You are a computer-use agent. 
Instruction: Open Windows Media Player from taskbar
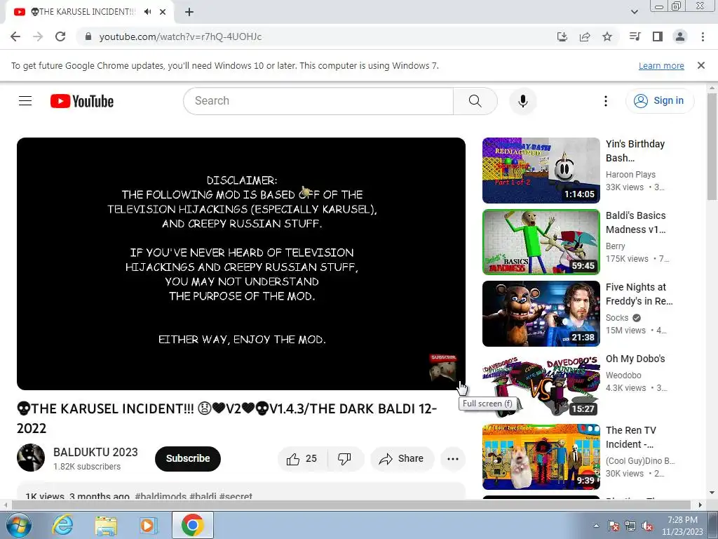click(x=148, y=525)
